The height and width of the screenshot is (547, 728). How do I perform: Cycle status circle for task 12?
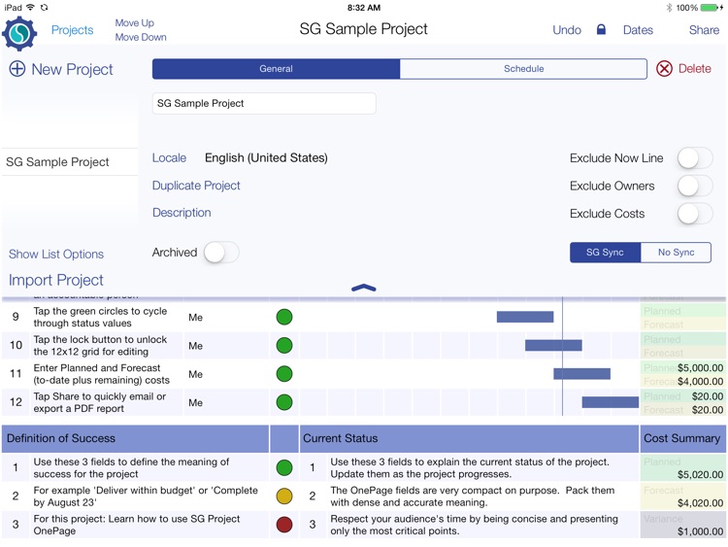click(x=284, y=402)
